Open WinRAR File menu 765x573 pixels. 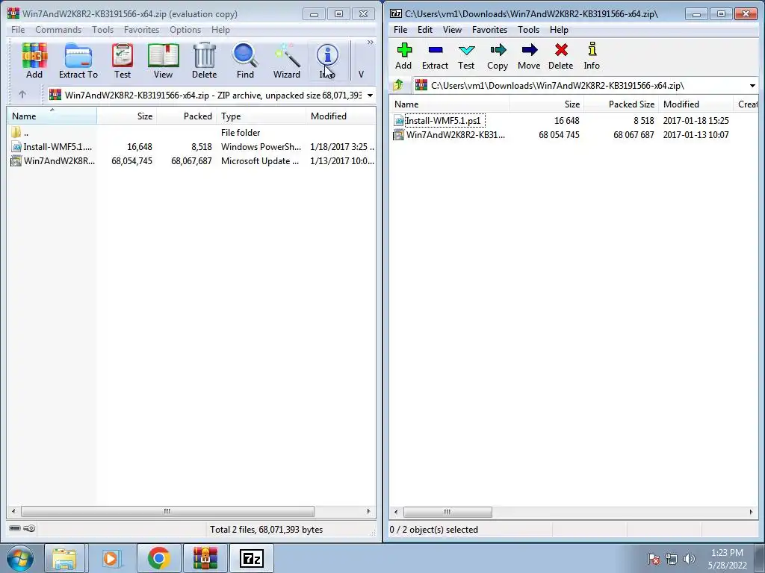(x=18, y=30)
